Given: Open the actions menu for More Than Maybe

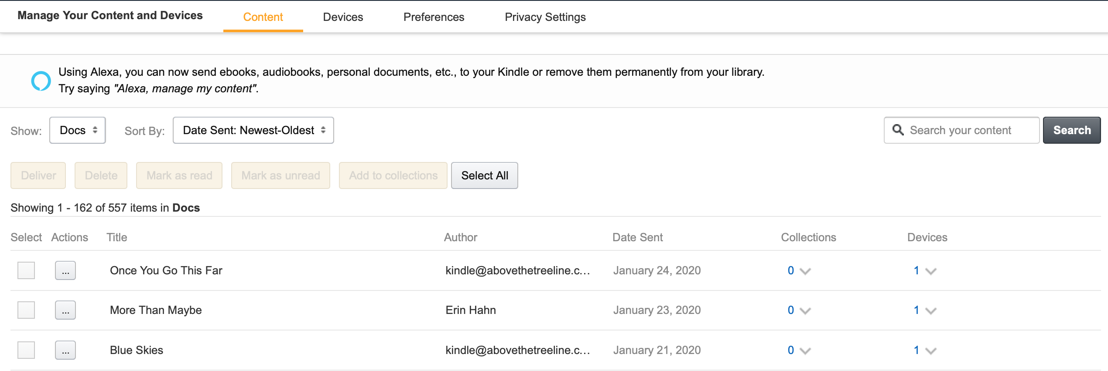Looking at the screenshot, I should pyautogui.click(x=65, y=310).
